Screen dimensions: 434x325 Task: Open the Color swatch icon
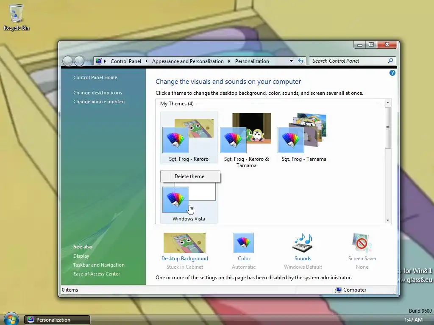pos(244,242)
